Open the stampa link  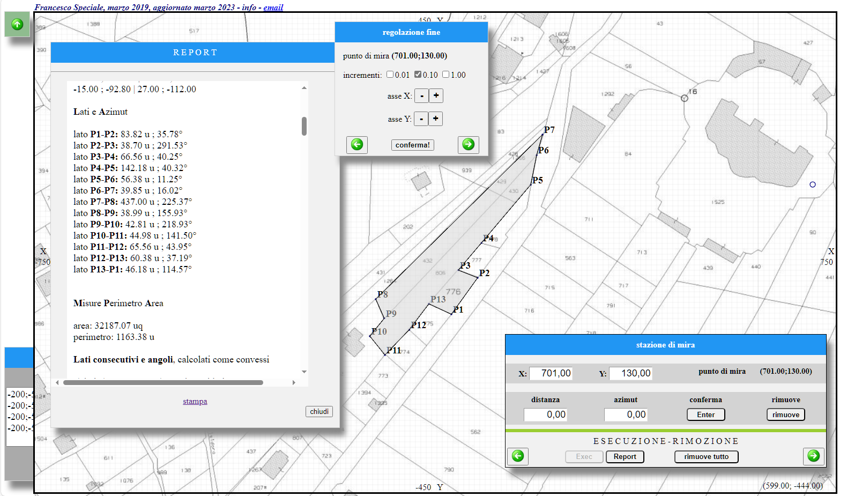[195, 401]
